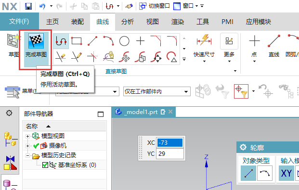
Task: Click the YC coordinate input field
Action: (169, 153)
